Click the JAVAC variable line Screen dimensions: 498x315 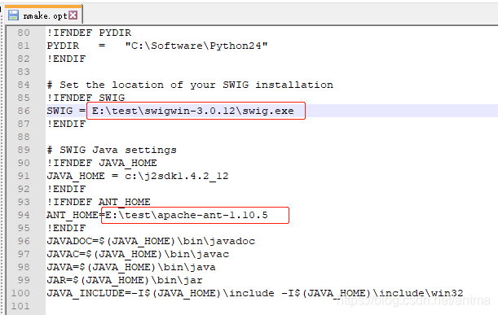(138, 254)
